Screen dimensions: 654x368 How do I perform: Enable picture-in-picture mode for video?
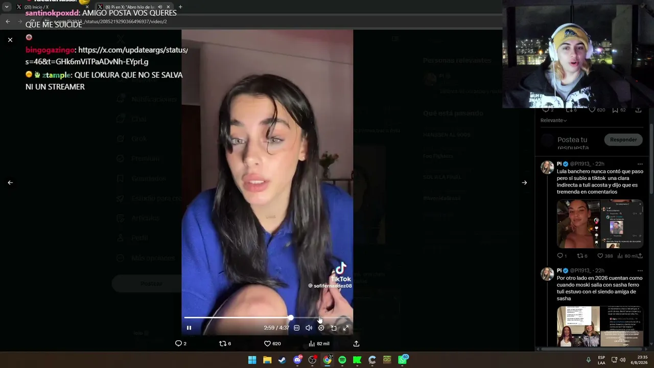(333, 328)
